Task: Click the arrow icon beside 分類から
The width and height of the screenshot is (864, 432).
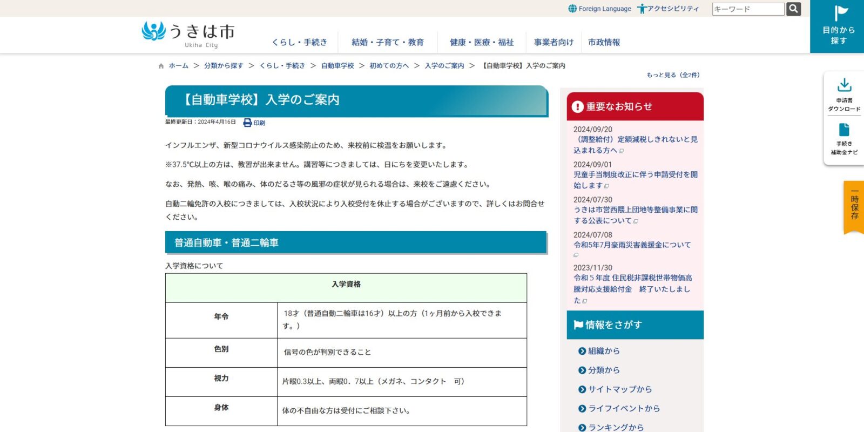Action: (x=582, y=370)
